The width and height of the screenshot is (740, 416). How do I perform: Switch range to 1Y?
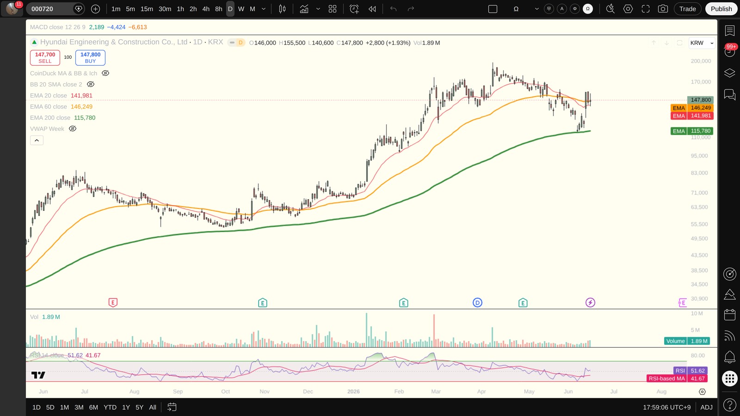tap(126, 407)
